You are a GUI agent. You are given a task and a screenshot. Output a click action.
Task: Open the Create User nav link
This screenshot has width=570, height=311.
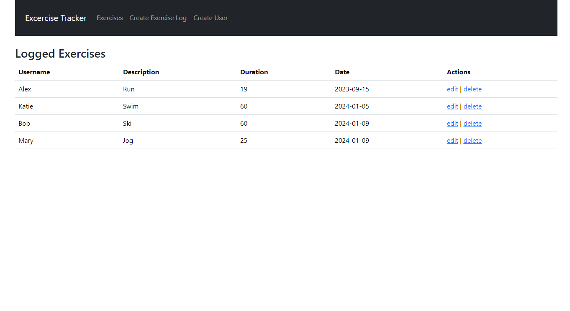(x=211, y=18)
